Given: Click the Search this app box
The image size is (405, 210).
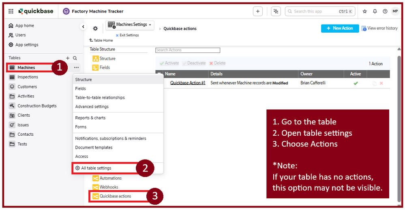Looking at the screenshot, I should 320,11.
